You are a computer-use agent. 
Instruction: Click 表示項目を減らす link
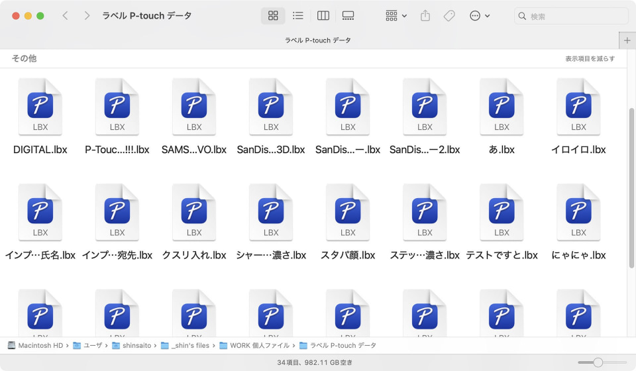(590, 59)
